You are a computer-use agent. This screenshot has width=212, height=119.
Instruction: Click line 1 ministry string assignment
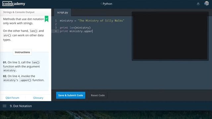(x=92, y=20)
